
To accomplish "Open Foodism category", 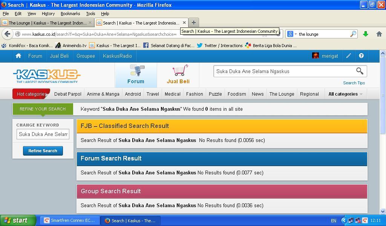I will coord(237,94).
